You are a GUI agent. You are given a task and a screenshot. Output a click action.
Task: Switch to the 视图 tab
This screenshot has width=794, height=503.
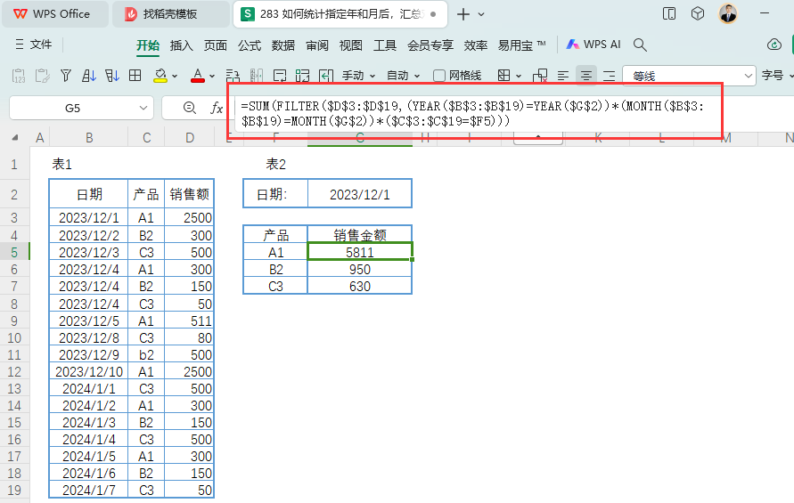[351, 45]
